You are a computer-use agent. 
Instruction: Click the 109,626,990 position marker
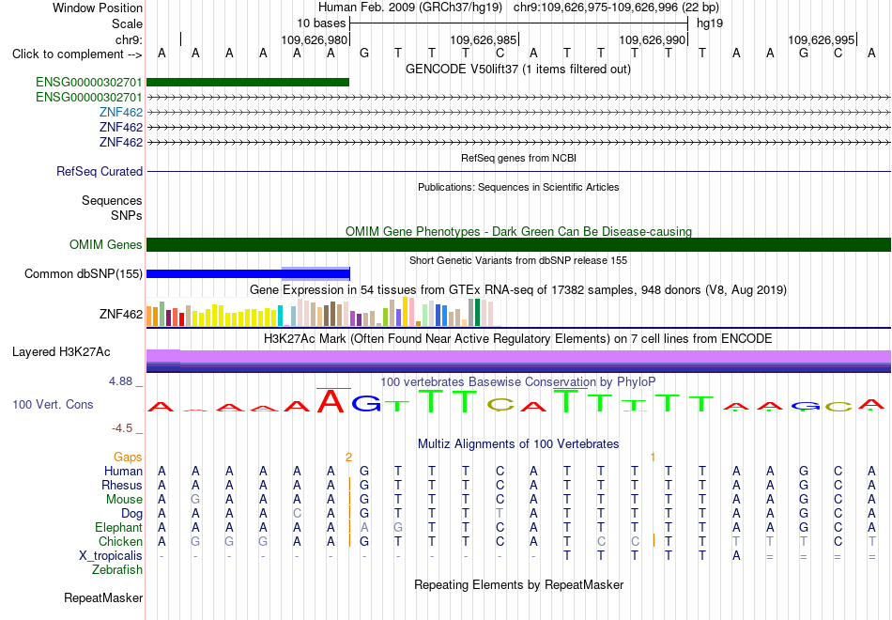coord(652,39)
